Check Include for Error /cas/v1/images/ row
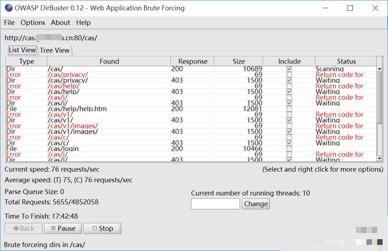The height and width of the screenshot is (251, 388). pos(289,126)
